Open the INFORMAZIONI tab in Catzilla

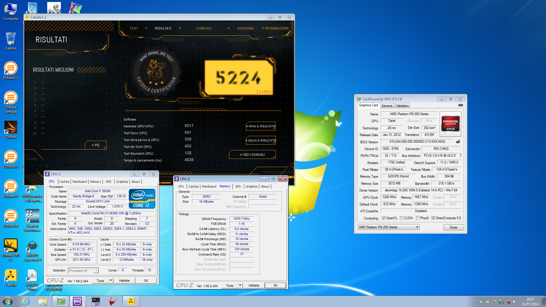tap(277, 28)
